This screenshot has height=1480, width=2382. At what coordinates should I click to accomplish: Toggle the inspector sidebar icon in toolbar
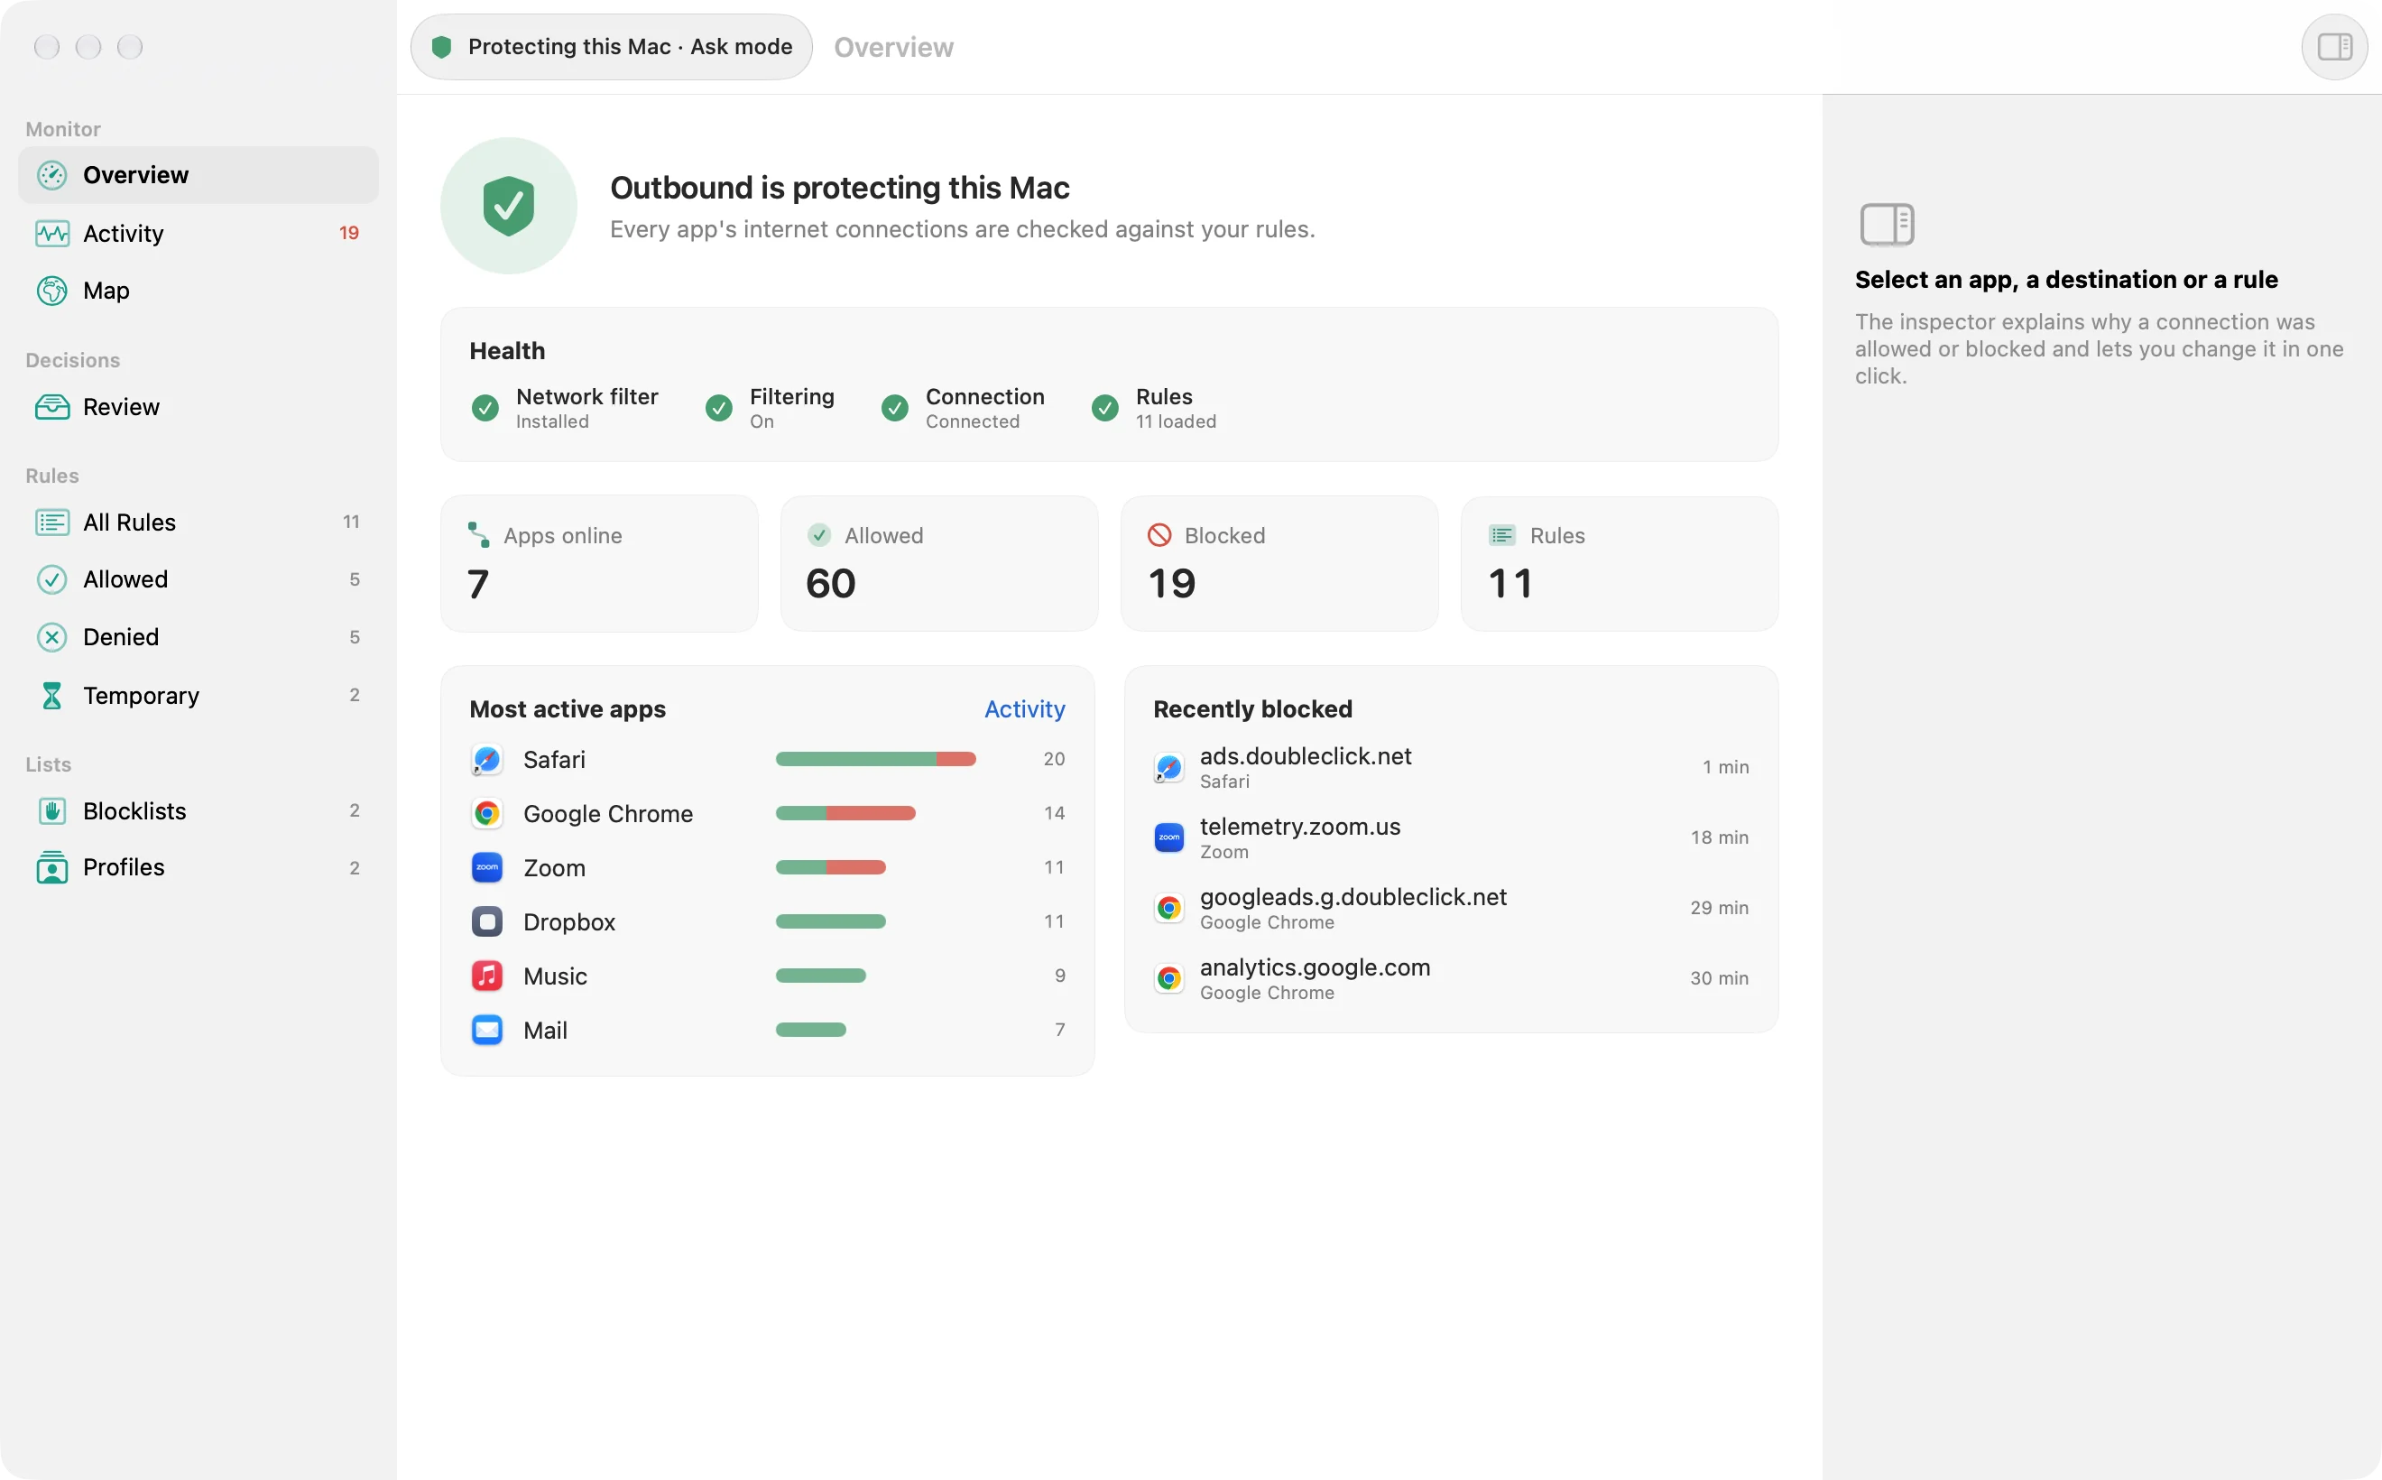click(2334, 46)
